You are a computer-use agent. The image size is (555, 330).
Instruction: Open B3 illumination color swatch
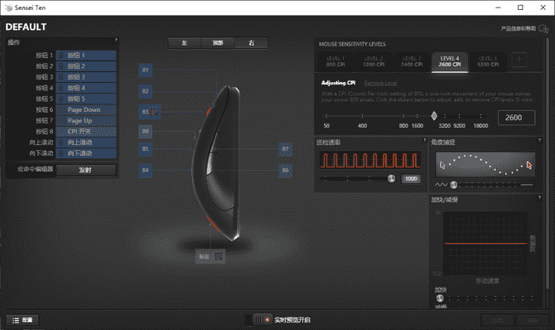tap(155, 112)
